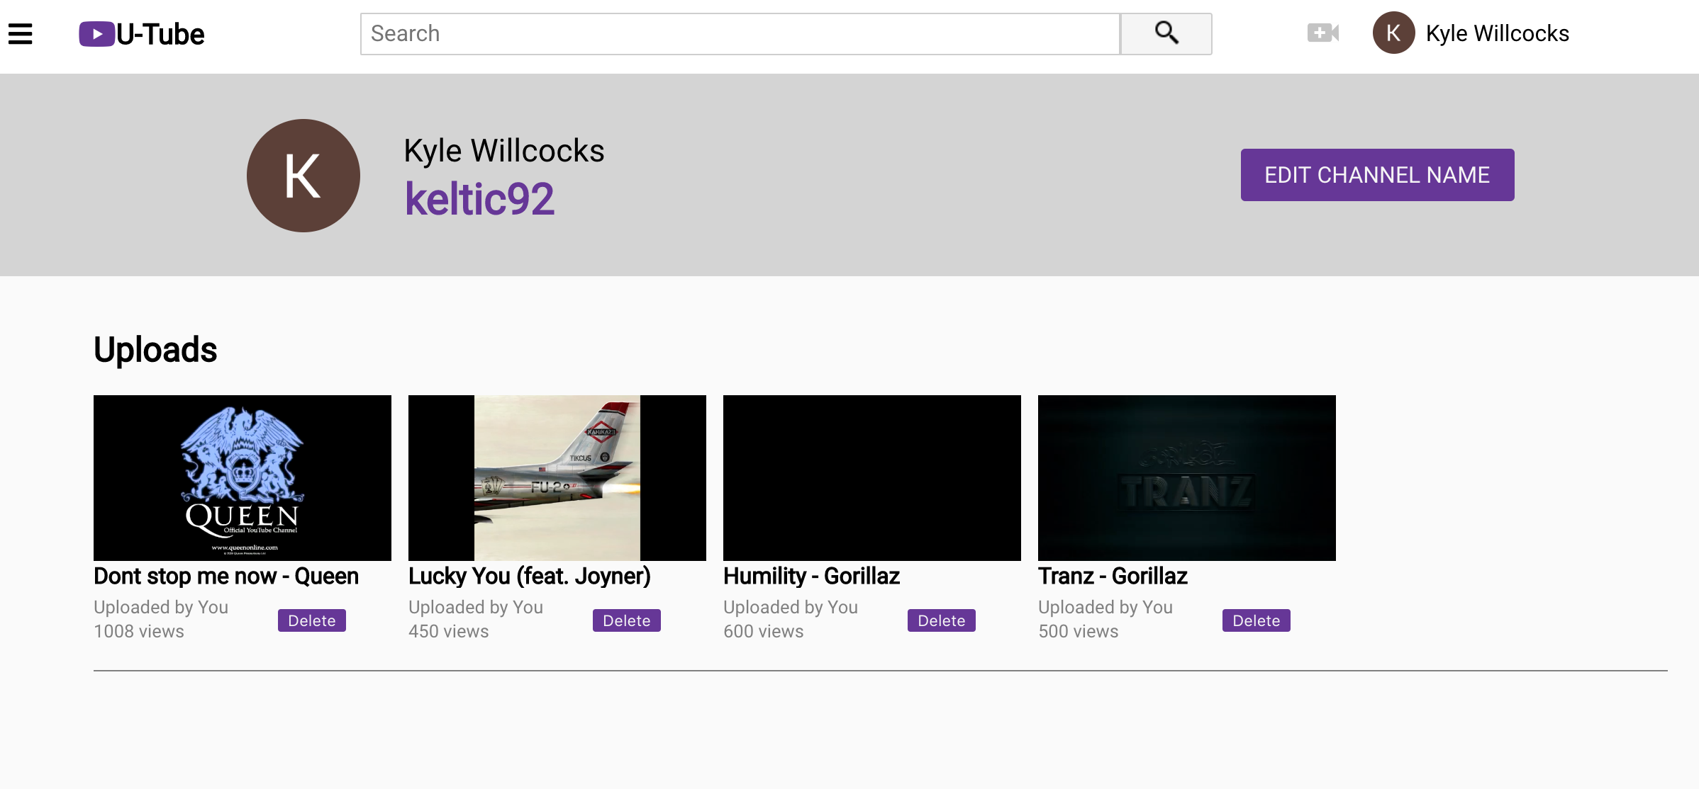The height and width of the screenshot is (789, 1699).
Task: Click the large channel avatar K
Action: [303, 175]
